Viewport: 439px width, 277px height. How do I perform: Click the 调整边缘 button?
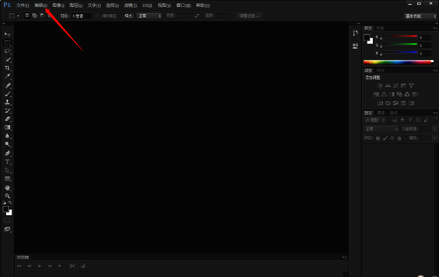pyautogui.click(x=249, y=15)
